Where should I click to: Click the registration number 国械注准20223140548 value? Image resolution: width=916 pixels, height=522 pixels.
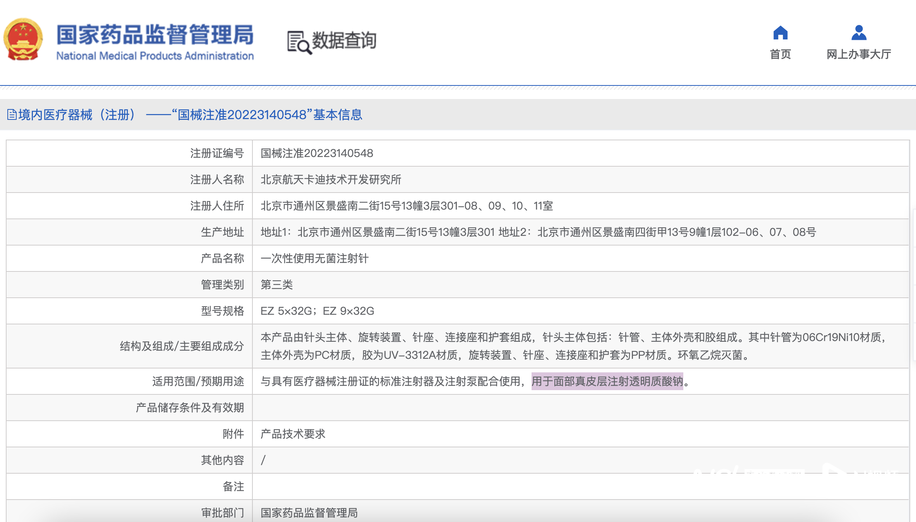click(x=317, y=154)
